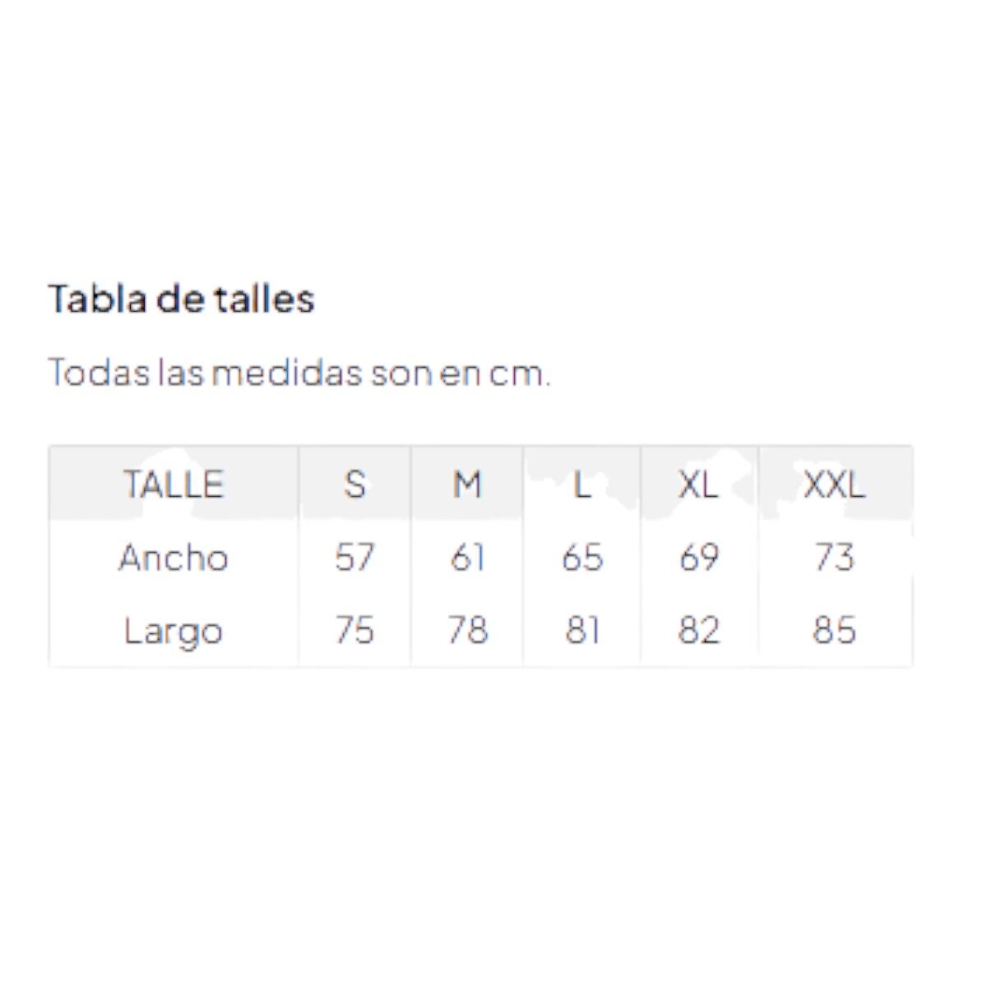Select the Ancho value 61 cell
Screen dimensions: 987x987
tap(467, 558)
